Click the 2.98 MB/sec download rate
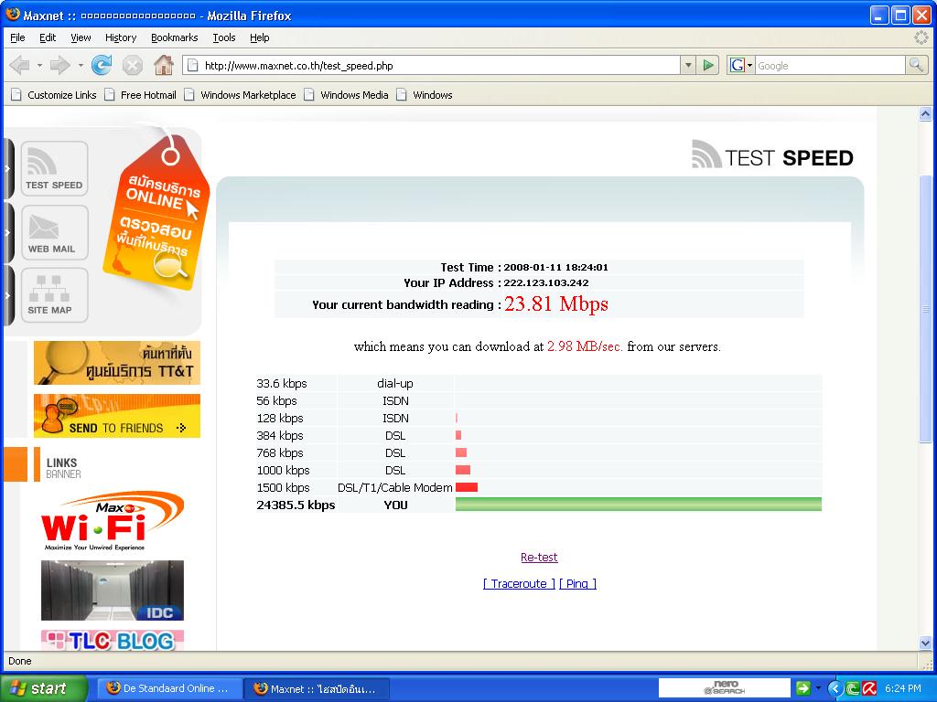Screen dimensions: 937x702 (585, 346)
